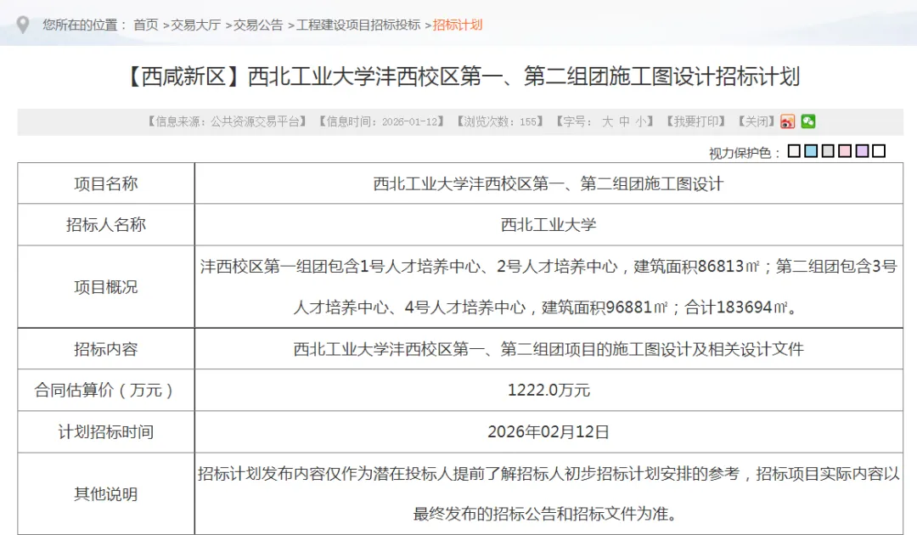Click the 1222.0万元 value cell
917x535 pixels.
(549, 390)
